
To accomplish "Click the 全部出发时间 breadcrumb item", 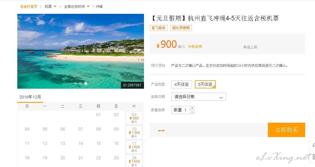I will click(74, 7).
